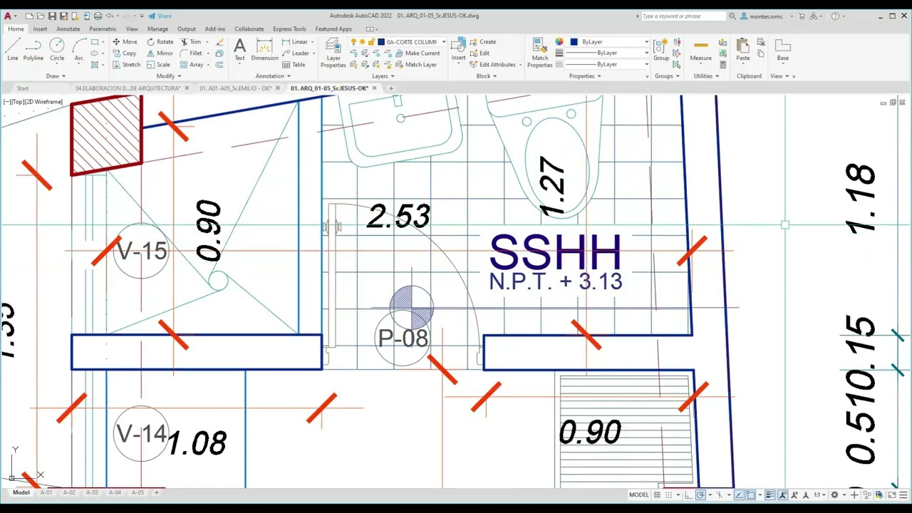This screenshot has width=912, height=513.
Task: Click the Fillet tool
Action: 191,53
